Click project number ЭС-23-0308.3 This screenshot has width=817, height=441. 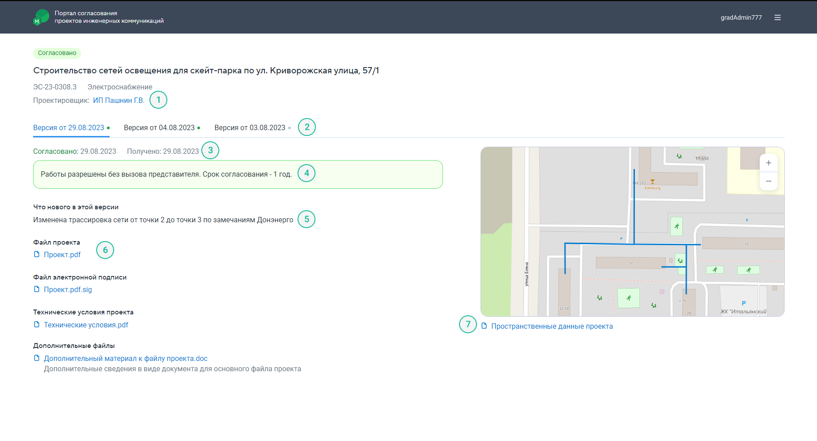[55, 87]
